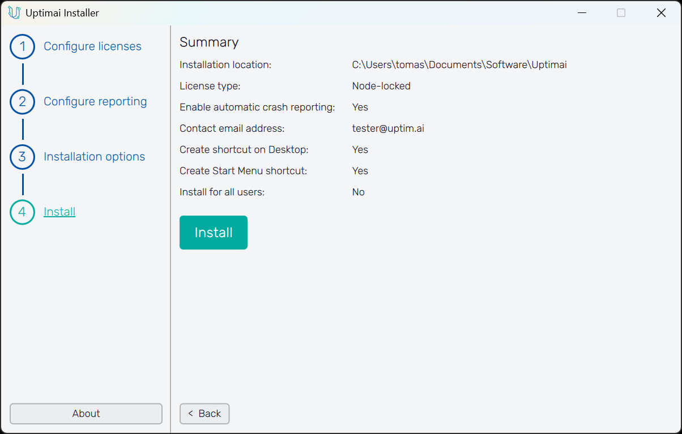Viewport: 682px width, 434px height.
Task: Go back with the Back button
Action: pyautogui.click(x=204, y=414)
